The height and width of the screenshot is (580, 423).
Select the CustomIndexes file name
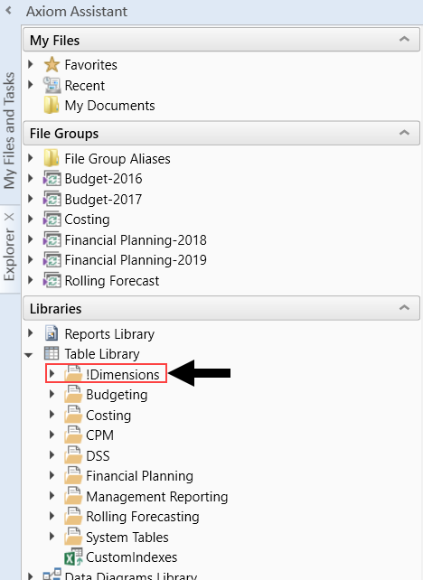click(x=131, y=557)
